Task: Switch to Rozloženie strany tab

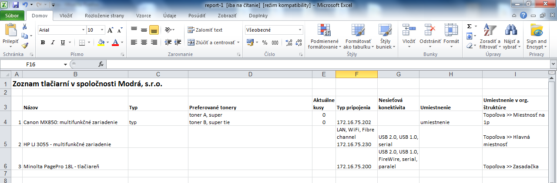Action: (x=104, y=16)
